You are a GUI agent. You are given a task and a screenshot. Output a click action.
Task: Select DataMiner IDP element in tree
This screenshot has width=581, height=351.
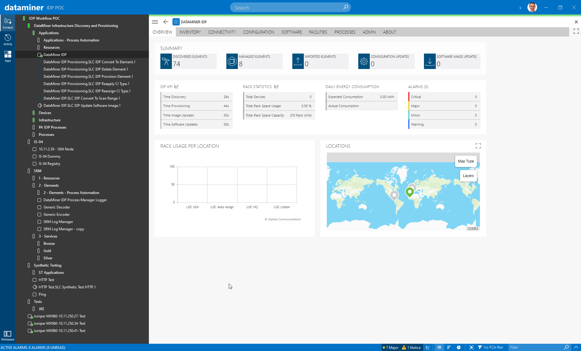(x=55, y=55)
